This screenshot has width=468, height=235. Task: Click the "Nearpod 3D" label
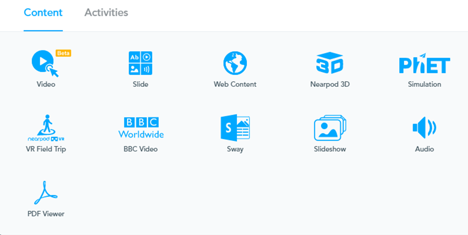(330, 84)
